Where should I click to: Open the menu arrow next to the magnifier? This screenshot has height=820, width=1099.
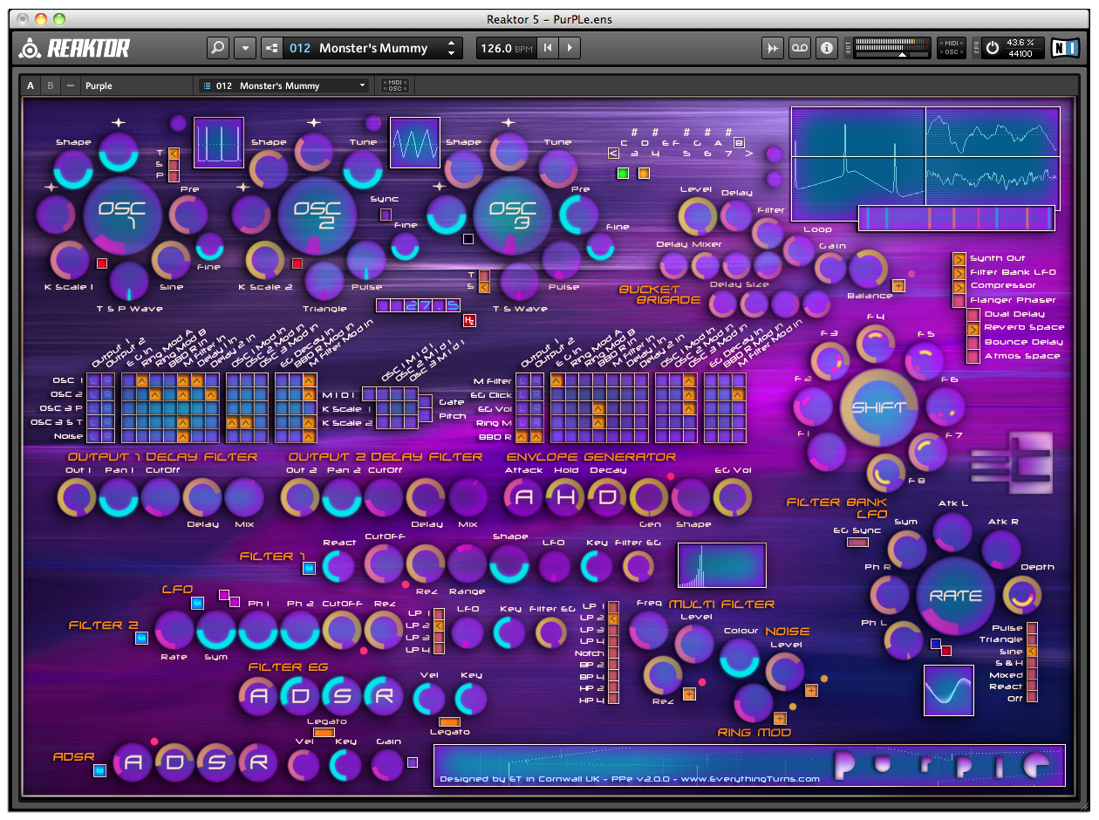pos(245,48)
